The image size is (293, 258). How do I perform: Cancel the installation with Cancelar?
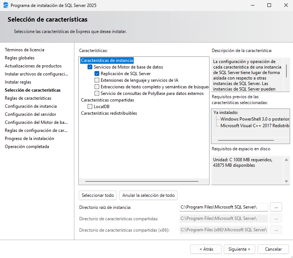click(x=273, y=249)
